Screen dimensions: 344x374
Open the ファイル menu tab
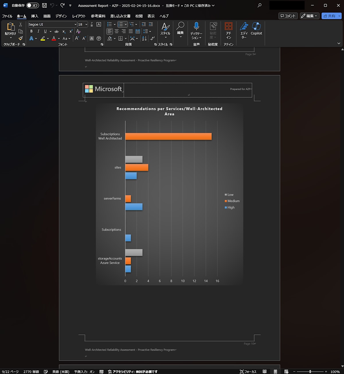tap(7, 16)
